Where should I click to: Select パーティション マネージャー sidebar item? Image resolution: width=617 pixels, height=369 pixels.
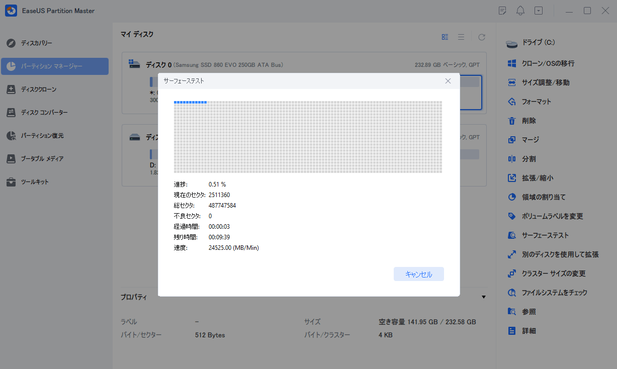(x=54, y=66)
